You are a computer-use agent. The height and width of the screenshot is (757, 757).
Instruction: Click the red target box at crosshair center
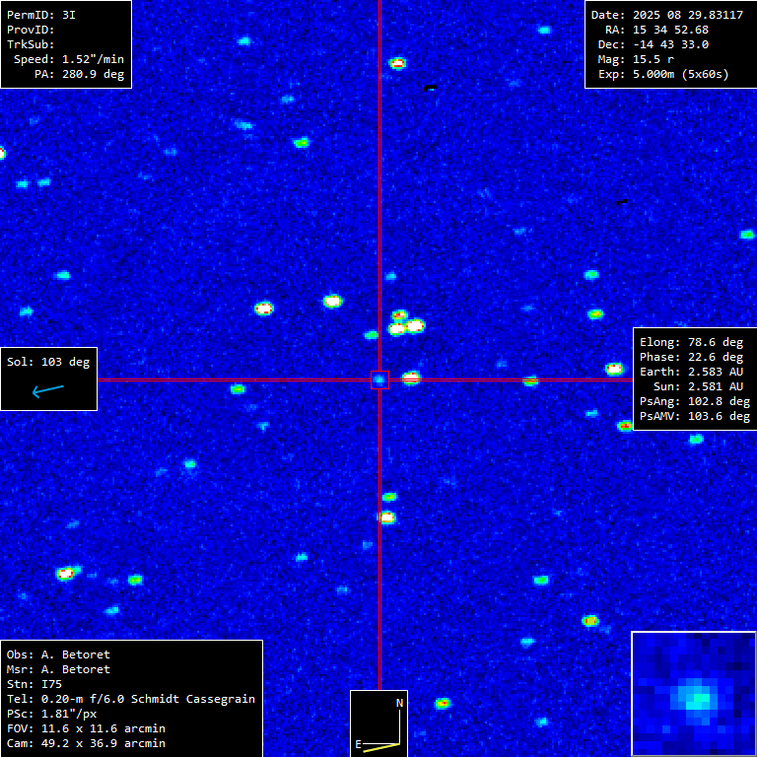pos(379,379)
